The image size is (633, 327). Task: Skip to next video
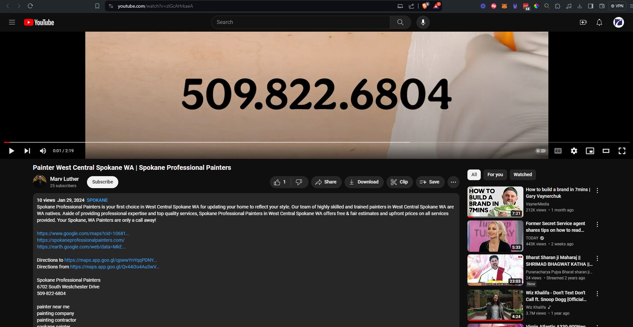27,151
